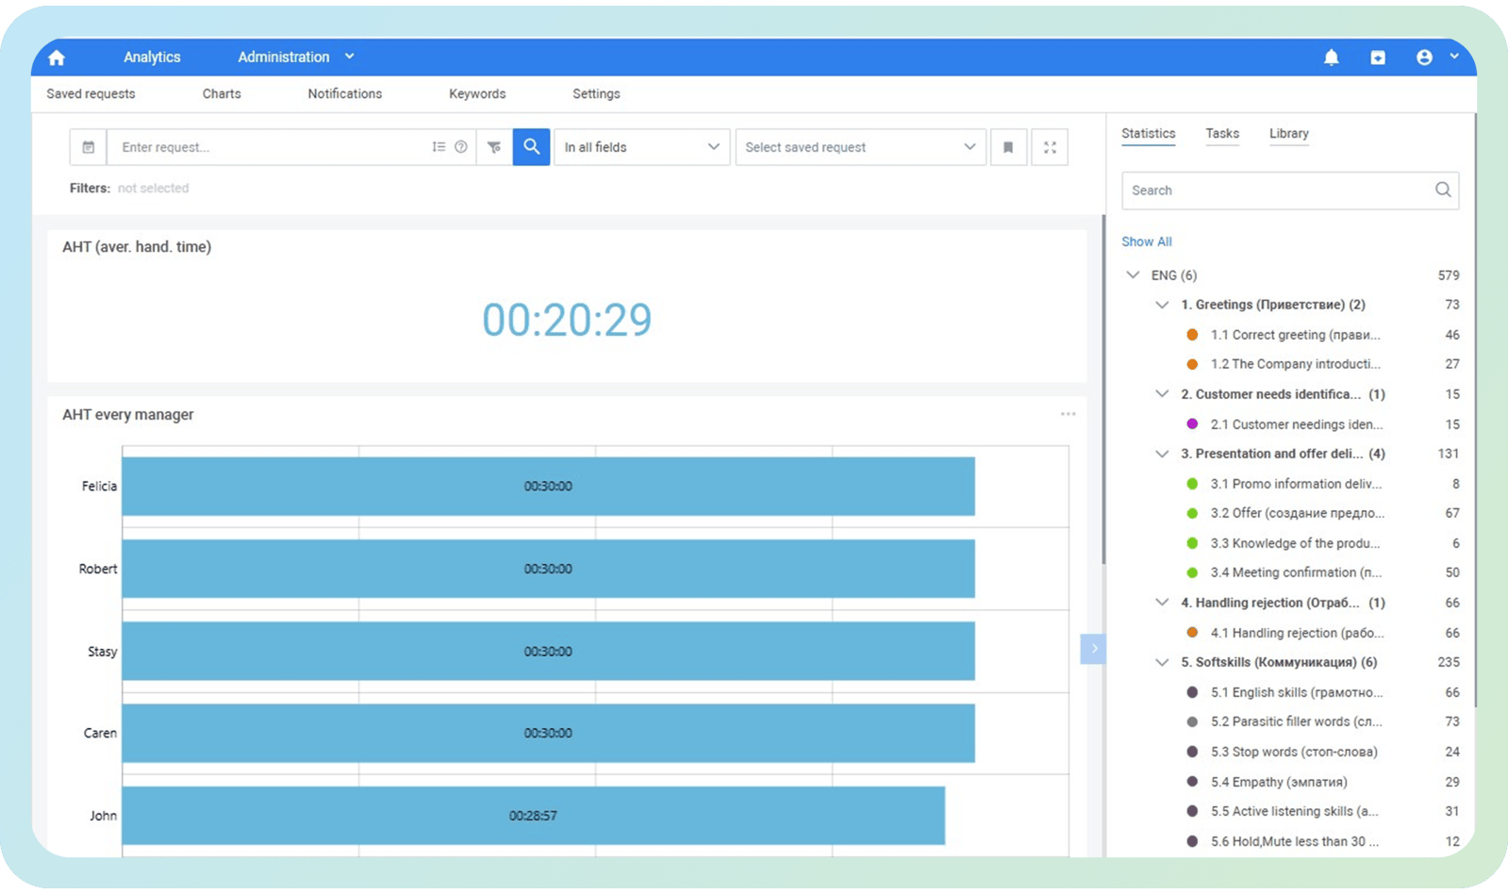Collapse the 1. Greetings group
The height and width of the screenshot is (894, 1508).
tap(1162, 305)
